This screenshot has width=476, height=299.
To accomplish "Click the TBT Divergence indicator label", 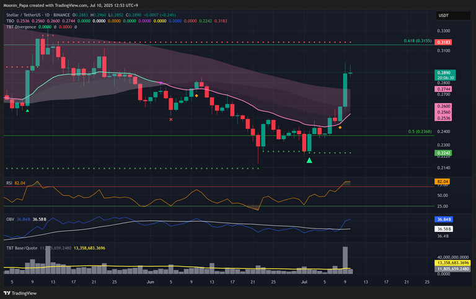I will [x=21, y=27].
